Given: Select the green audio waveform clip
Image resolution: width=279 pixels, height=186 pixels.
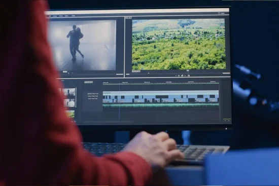Looking at the screenshot, I should point(161,105).
